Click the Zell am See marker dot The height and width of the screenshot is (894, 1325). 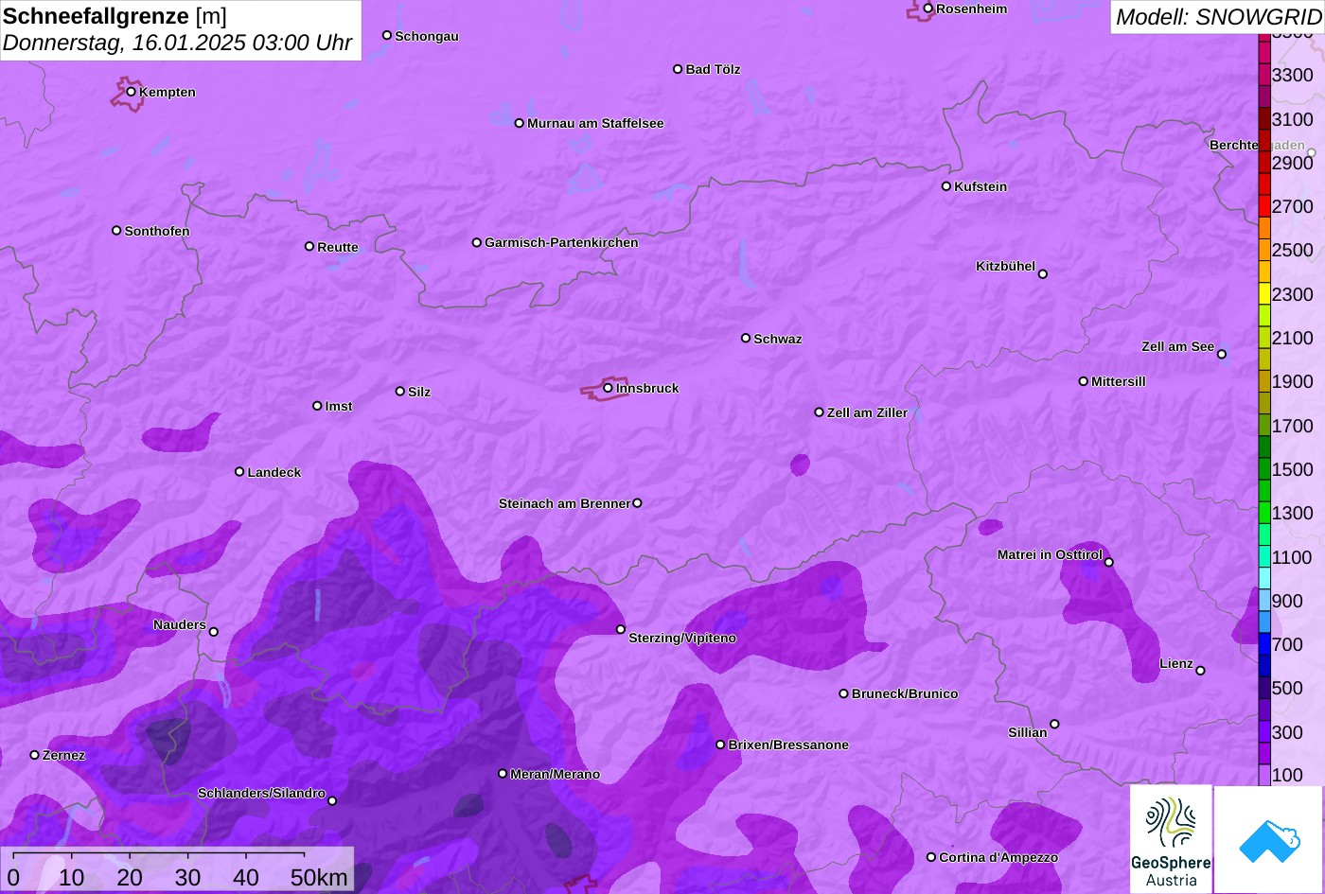(1222, 355)
